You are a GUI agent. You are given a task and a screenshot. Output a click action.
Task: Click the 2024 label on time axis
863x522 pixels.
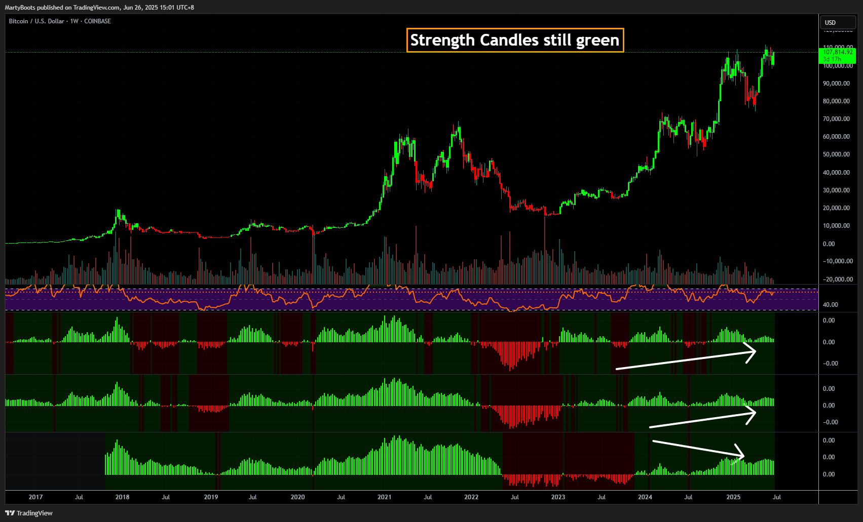point(645,497)
